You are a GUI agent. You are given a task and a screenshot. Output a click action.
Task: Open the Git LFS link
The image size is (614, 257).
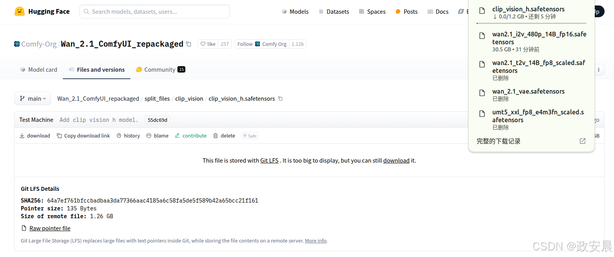point(269,160)
